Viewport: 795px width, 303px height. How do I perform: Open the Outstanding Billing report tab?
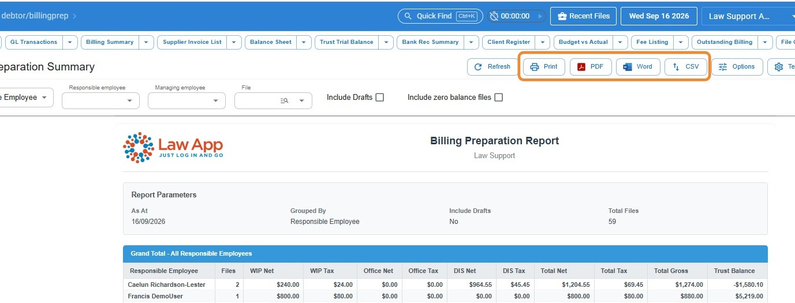(725, 42)
